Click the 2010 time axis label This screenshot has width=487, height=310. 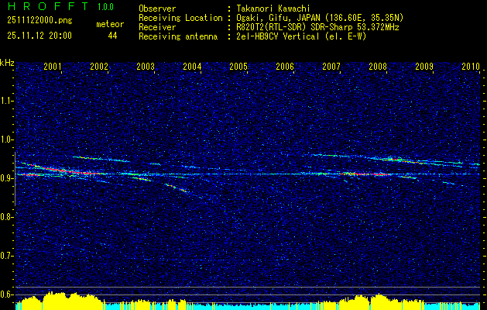tap(471, 66)
